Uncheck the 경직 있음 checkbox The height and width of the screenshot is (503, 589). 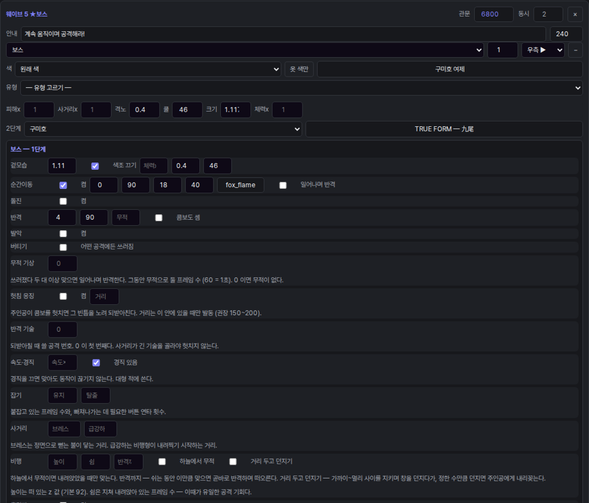pyautogui.click(x=96, y=363)
